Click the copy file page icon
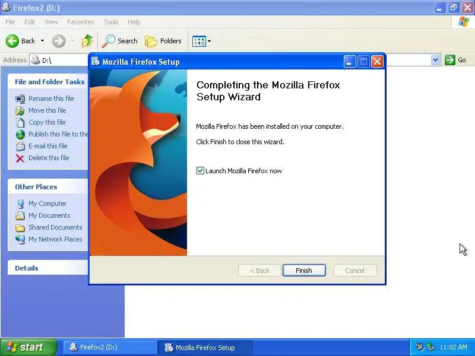The width and height of the screenshot is (475, 356). click(x=20, y=122)
